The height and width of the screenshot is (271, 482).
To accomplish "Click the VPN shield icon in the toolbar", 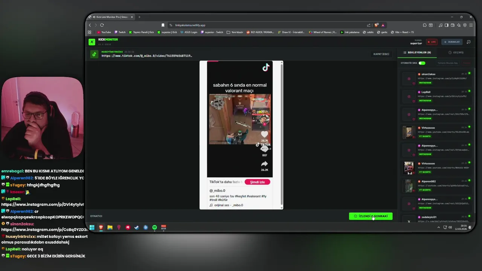I will [x=465, y=25].
